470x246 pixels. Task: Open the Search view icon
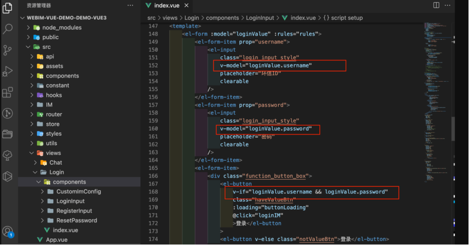(7, 29)
